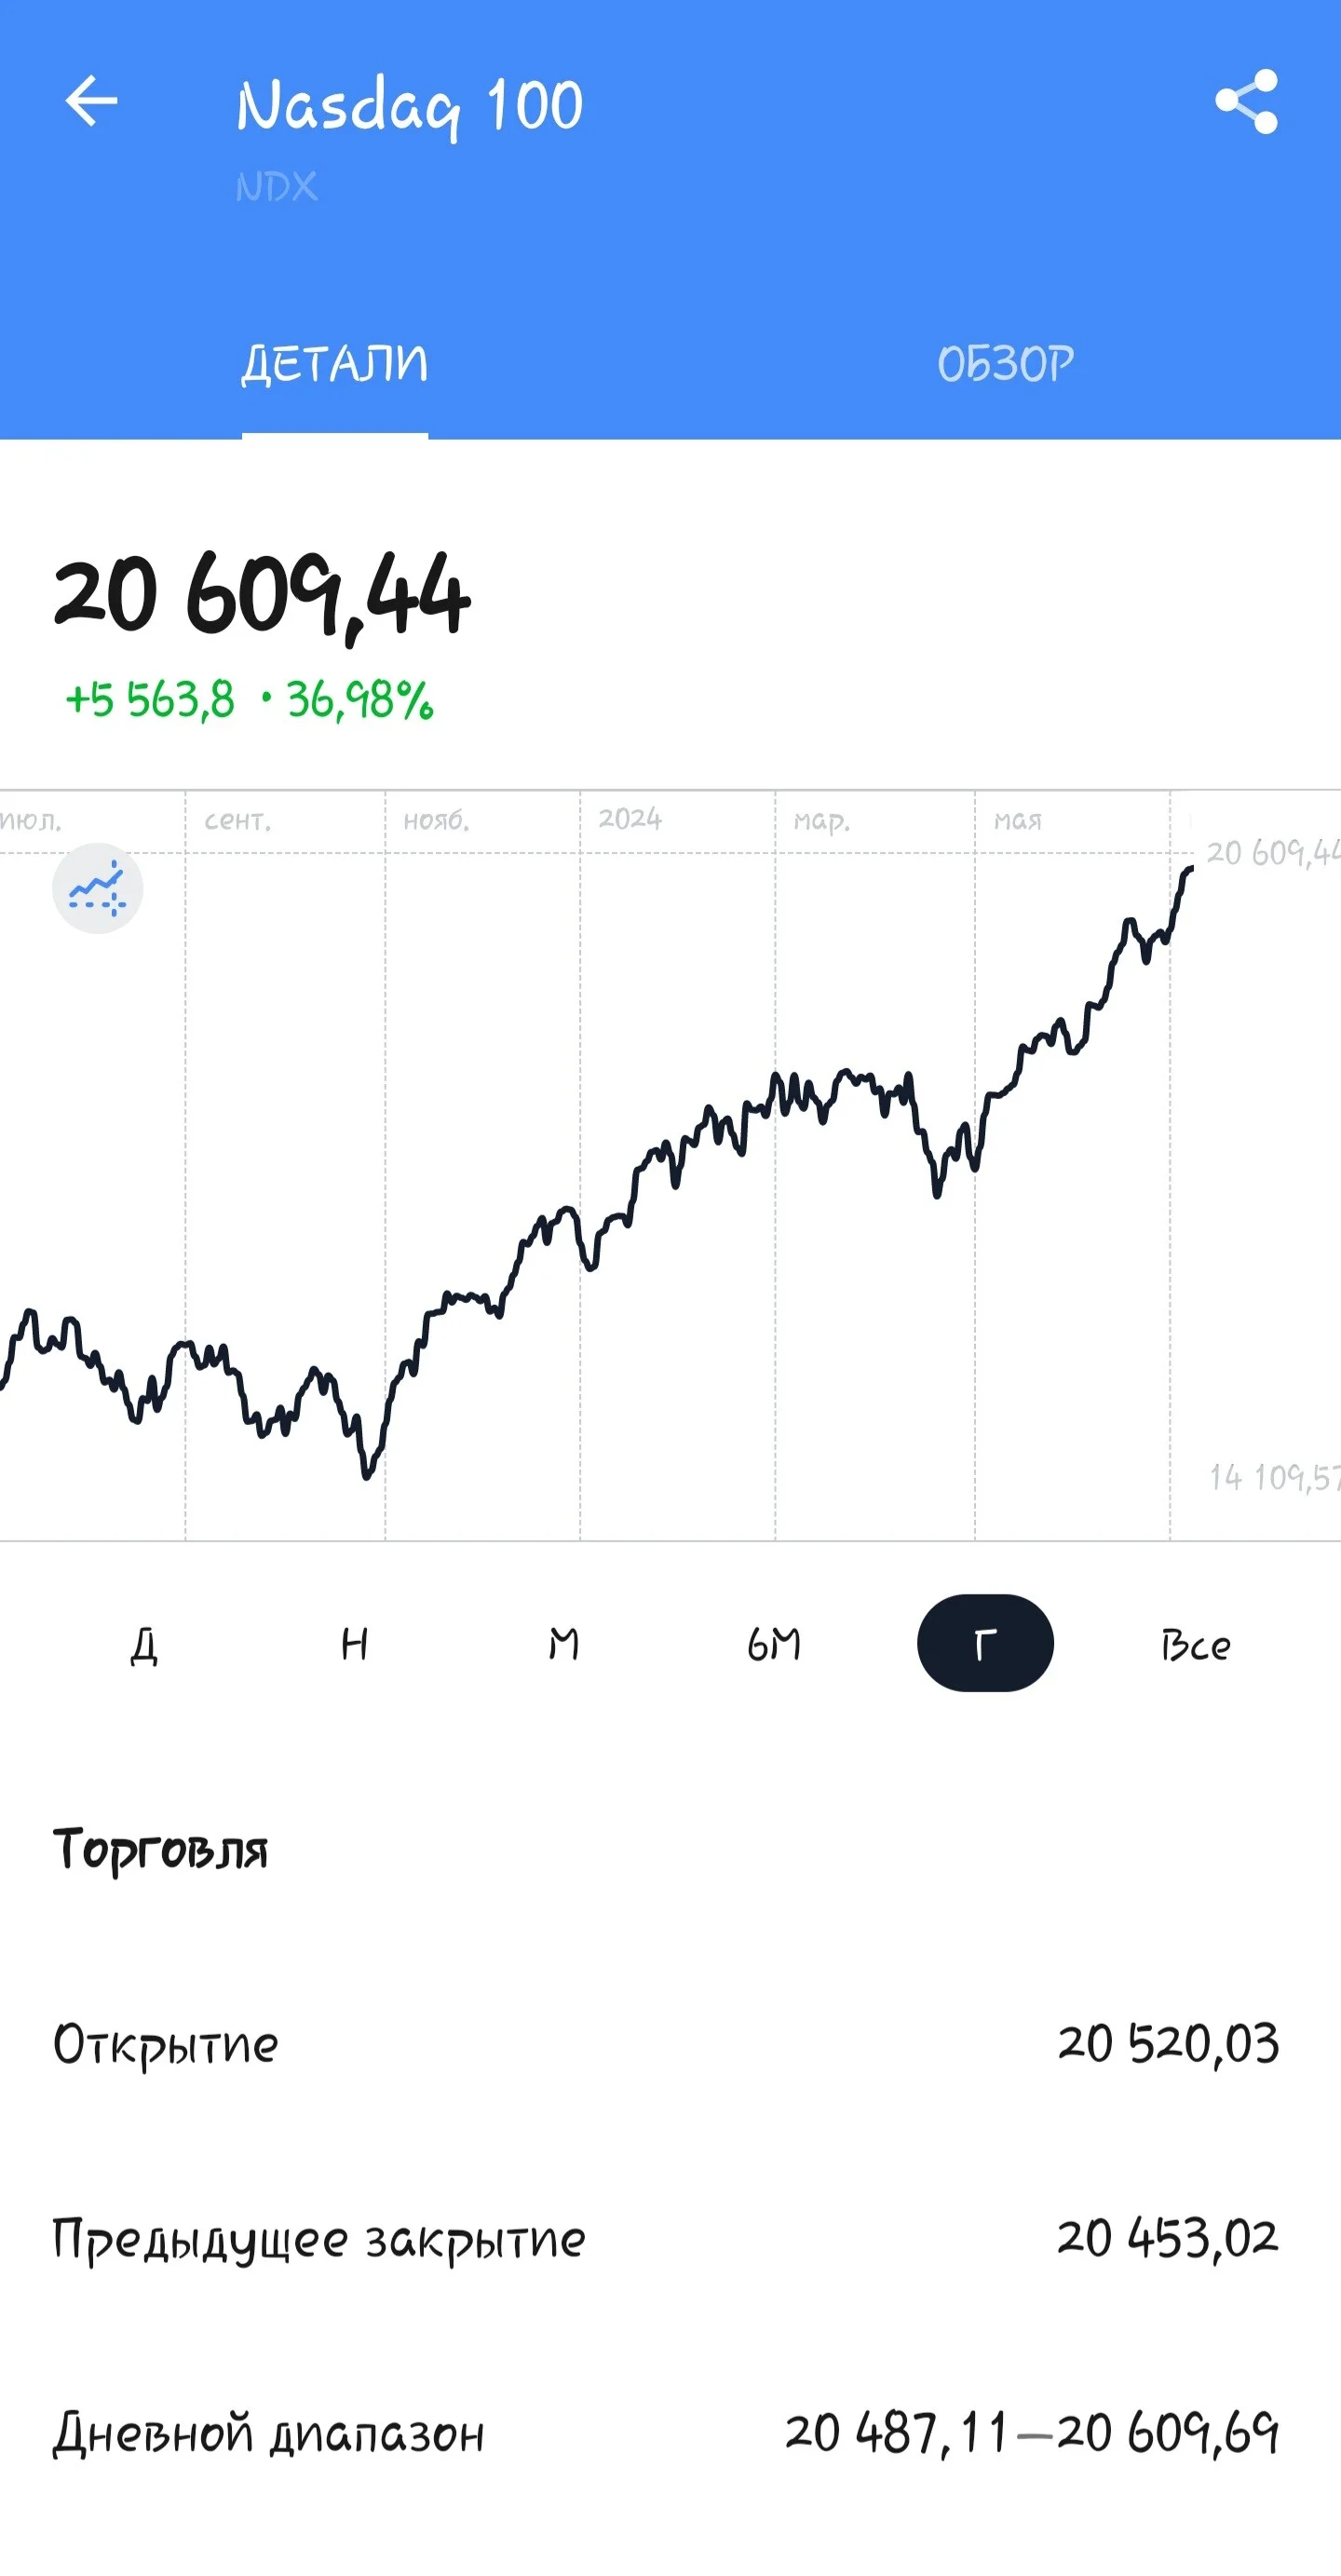Image resolution: width=1341 pixels, height=2576 pixels.
Task: Tap the chart line endpoint at 20 609,44
Action: (1190, 868)
